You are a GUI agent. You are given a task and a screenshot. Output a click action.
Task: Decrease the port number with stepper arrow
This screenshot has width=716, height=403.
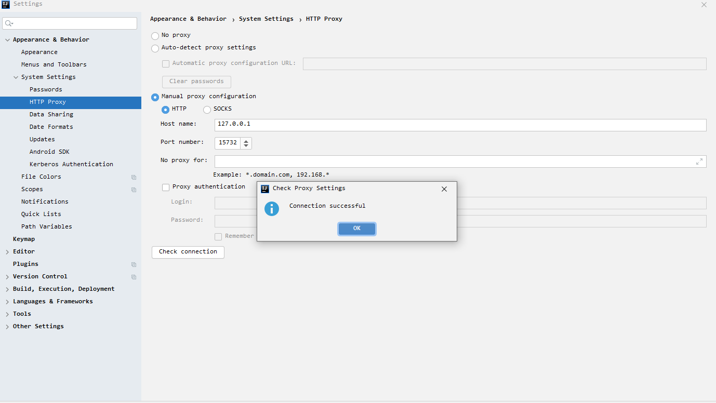[246, 145]
